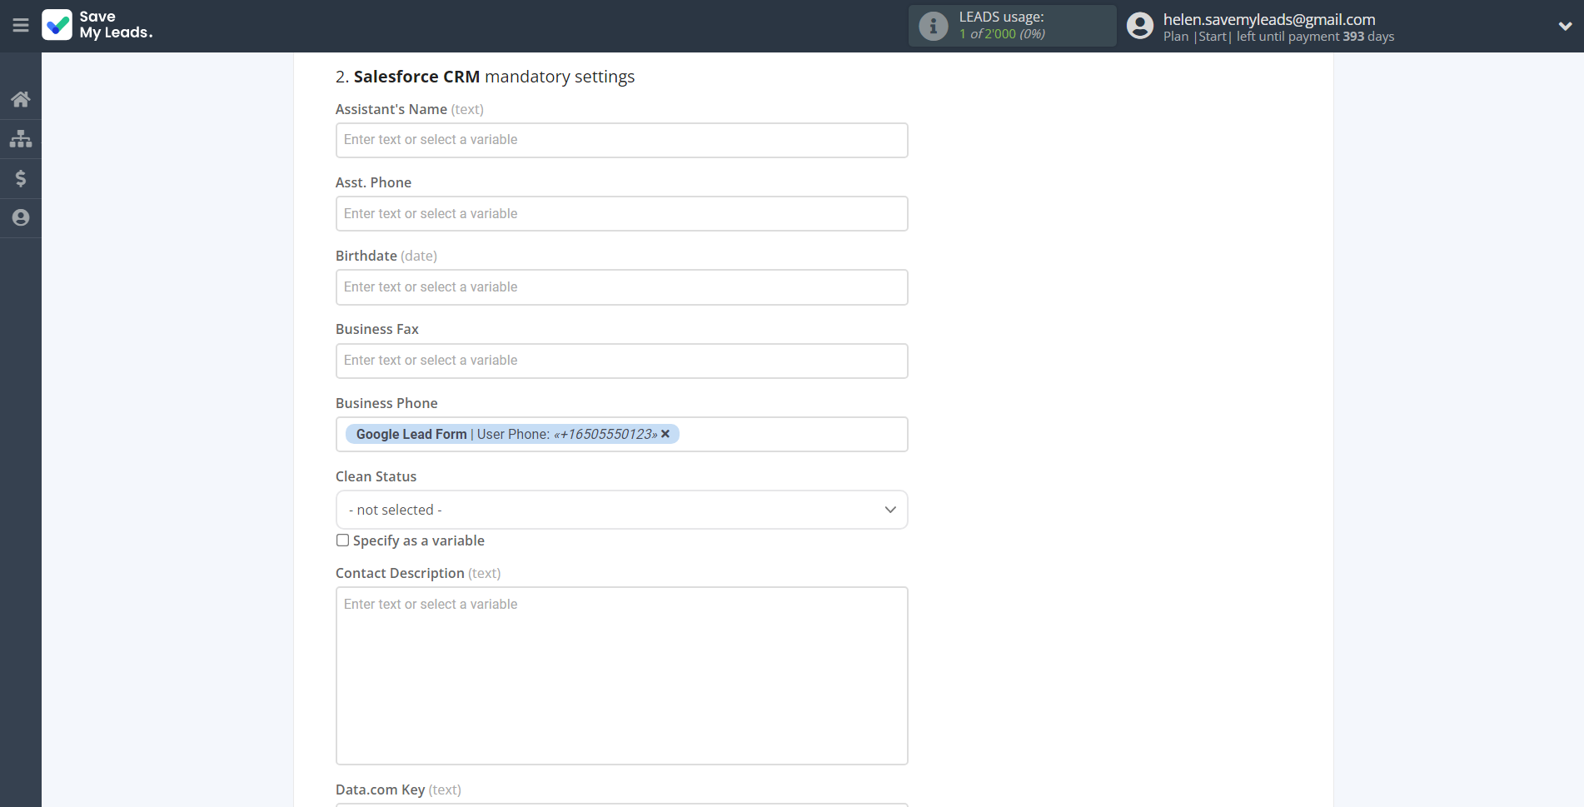The height and width of the screenshot is (807, 1584).
Task: Click the Clean Status label
Action: [376, 476]
